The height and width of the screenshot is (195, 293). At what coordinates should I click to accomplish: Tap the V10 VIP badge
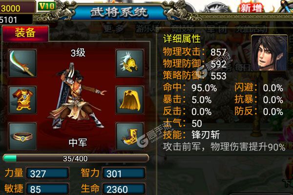click(x=47, y=6)
